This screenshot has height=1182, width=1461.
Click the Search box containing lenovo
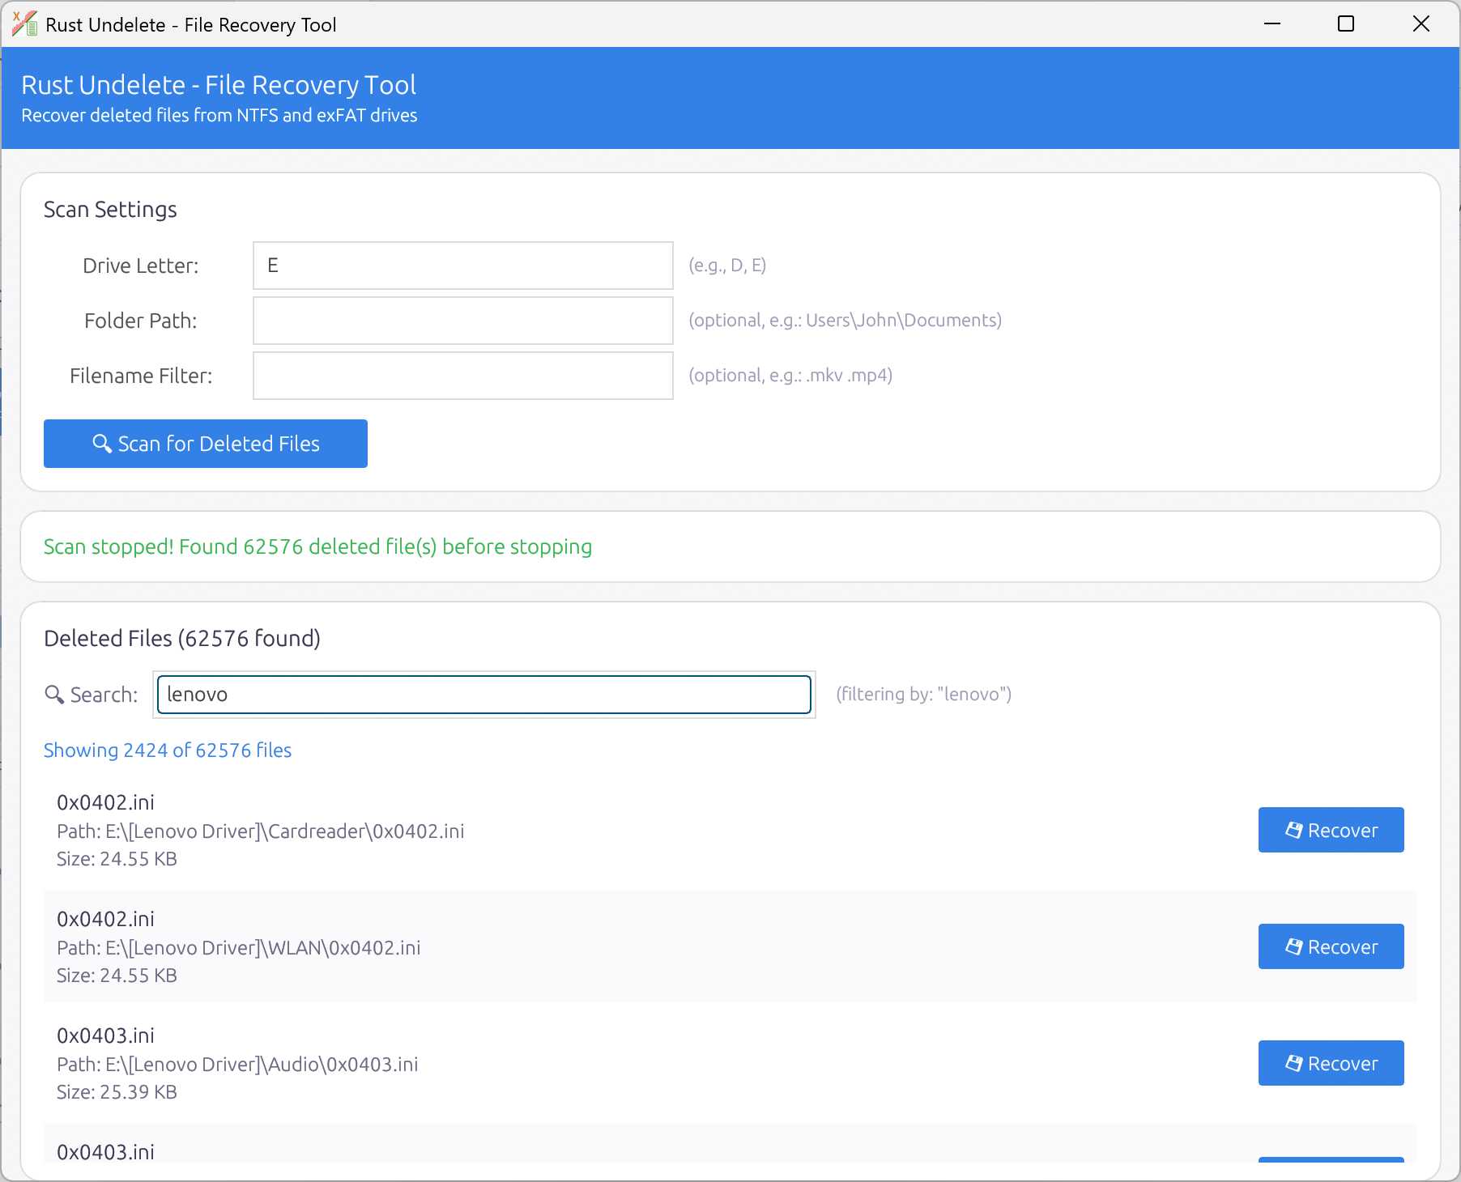[483, 694]
